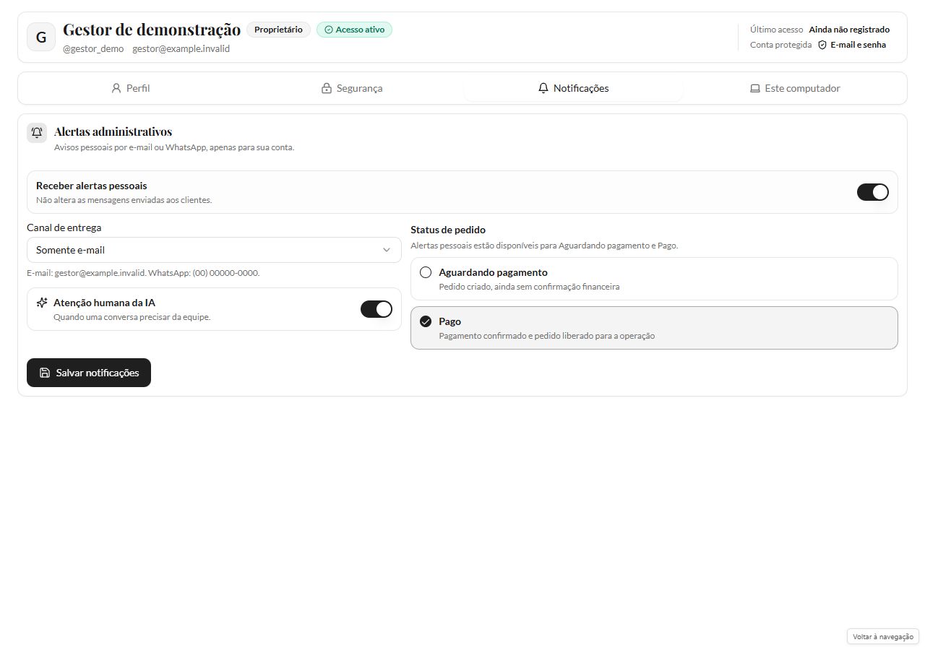
Task: Click the shield icon next to E-mail e senha
Action: (x=822, y=45)
